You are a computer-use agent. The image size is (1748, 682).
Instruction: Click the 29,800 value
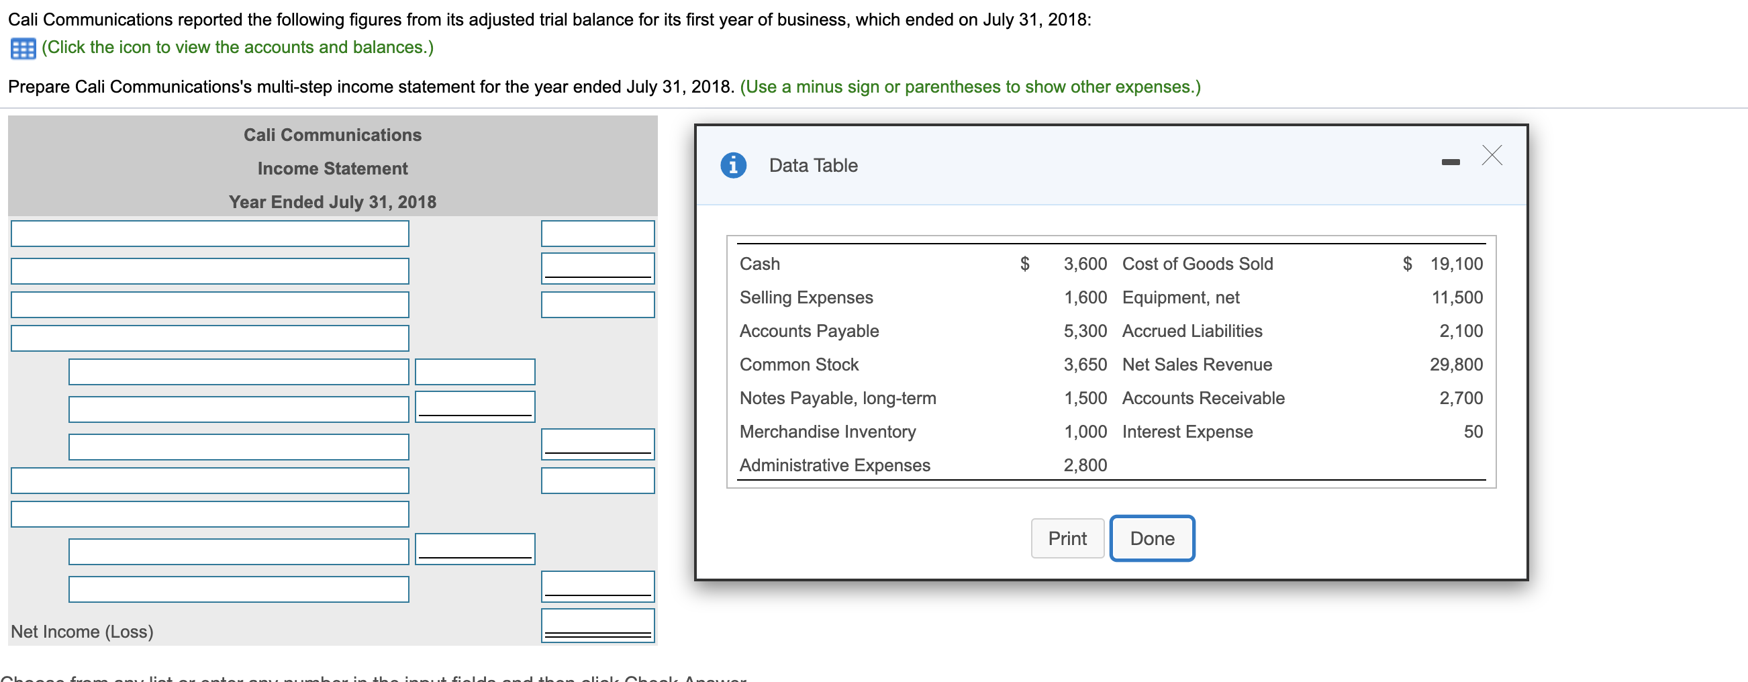coord(1455,364)
